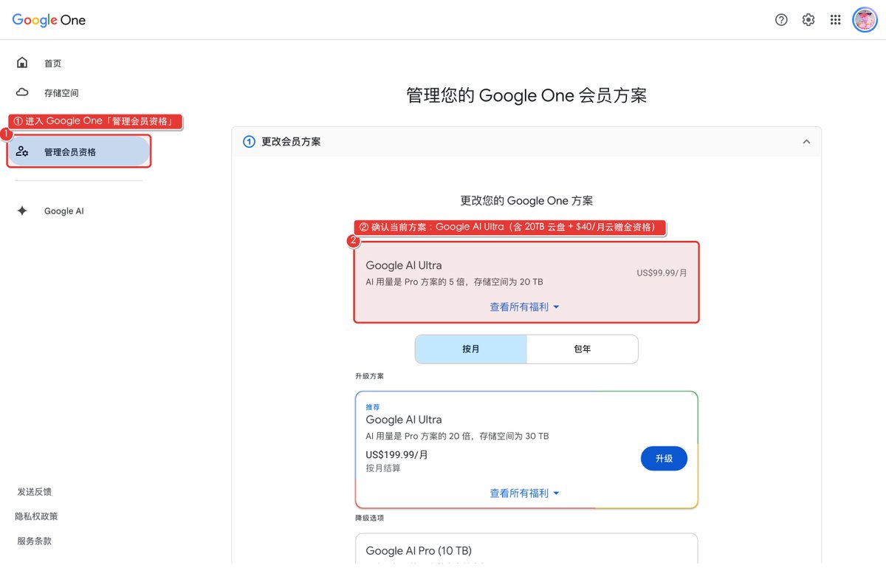Click the house icon beside 首页
This screenshot has height=585, width=886.
(22, 63)
